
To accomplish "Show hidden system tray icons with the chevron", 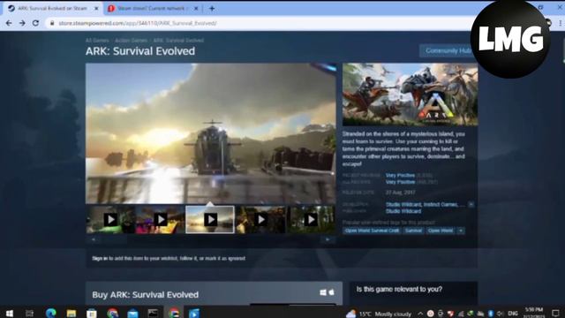I will 420,314.
